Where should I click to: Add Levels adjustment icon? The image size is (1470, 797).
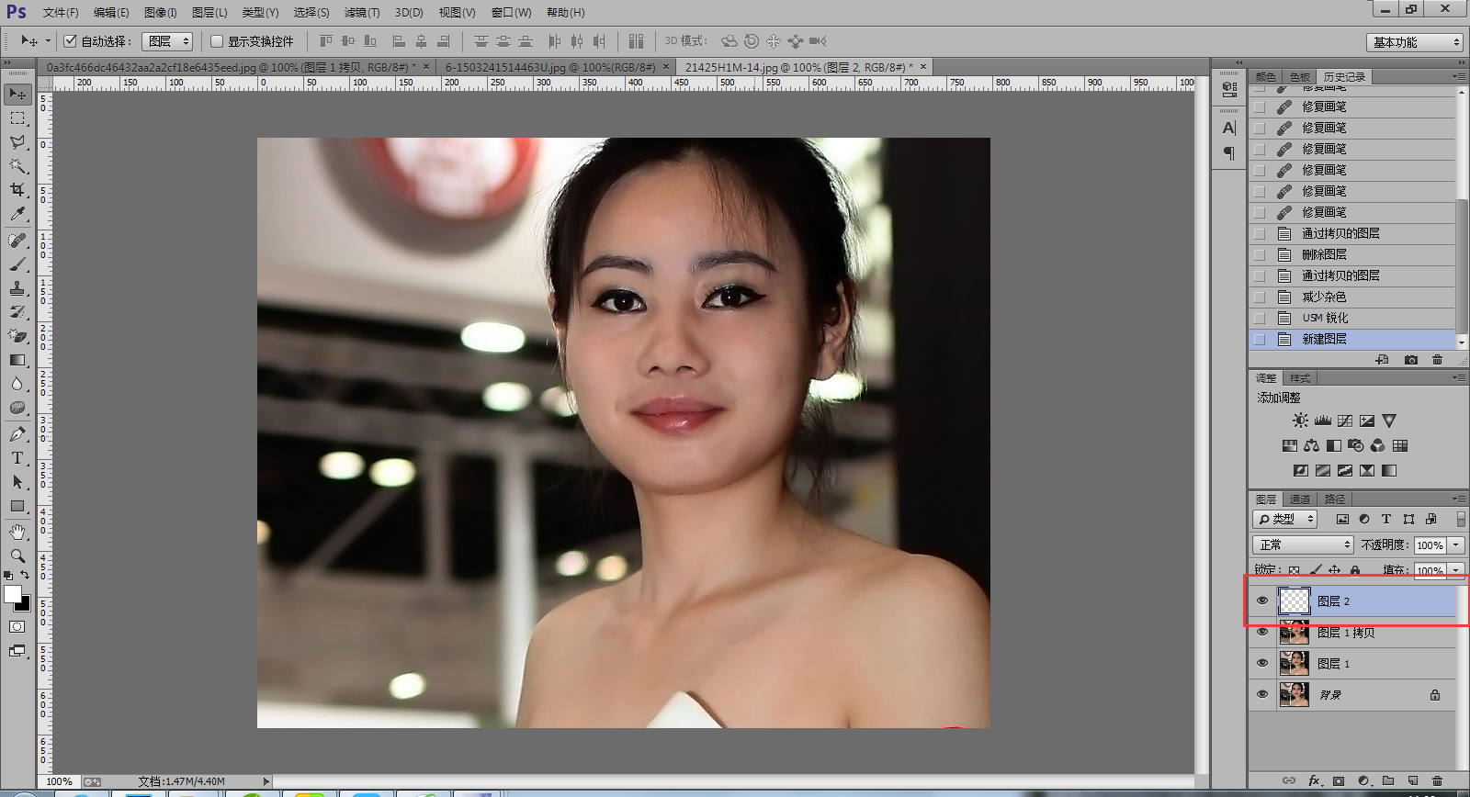click(1323, 421)
